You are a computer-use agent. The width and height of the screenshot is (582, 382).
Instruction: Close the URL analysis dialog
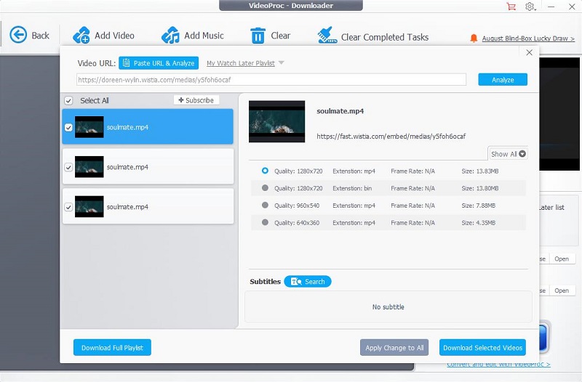tap(530, 52)
